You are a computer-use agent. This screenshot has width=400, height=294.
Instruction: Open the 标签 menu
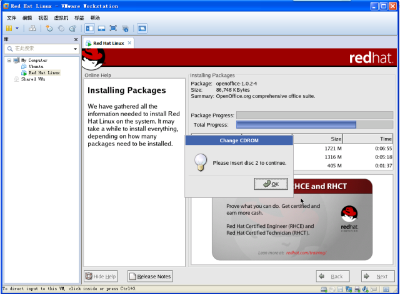point(79,18)
